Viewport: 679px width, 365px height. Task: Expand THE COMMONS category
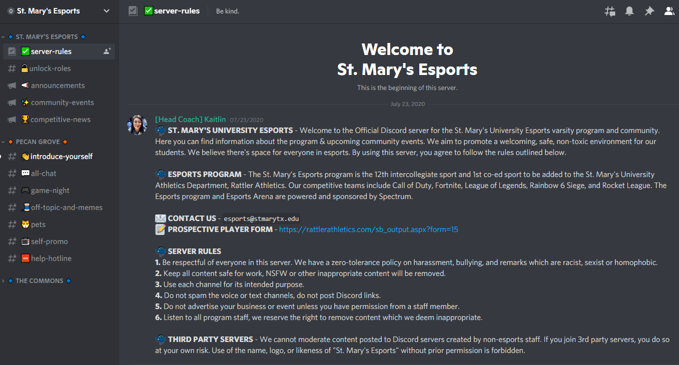[39, 280]
